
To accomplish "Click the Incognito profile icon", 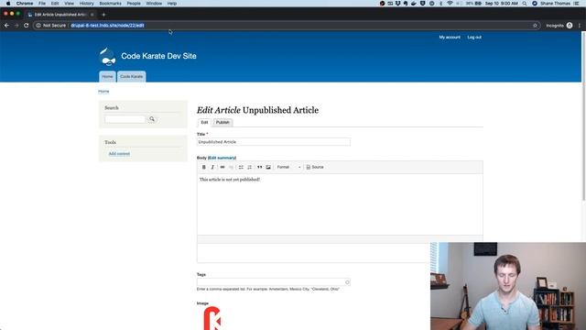I will pos(570,26).
